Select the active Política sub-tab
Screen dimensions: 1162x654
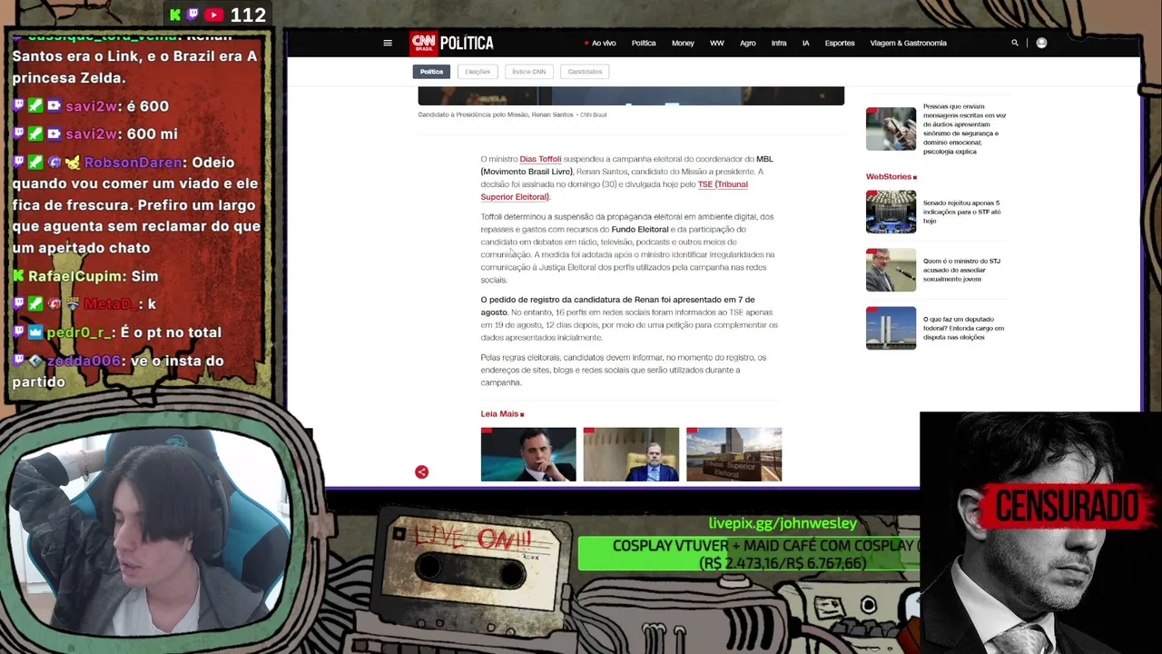tap(431, 72)
